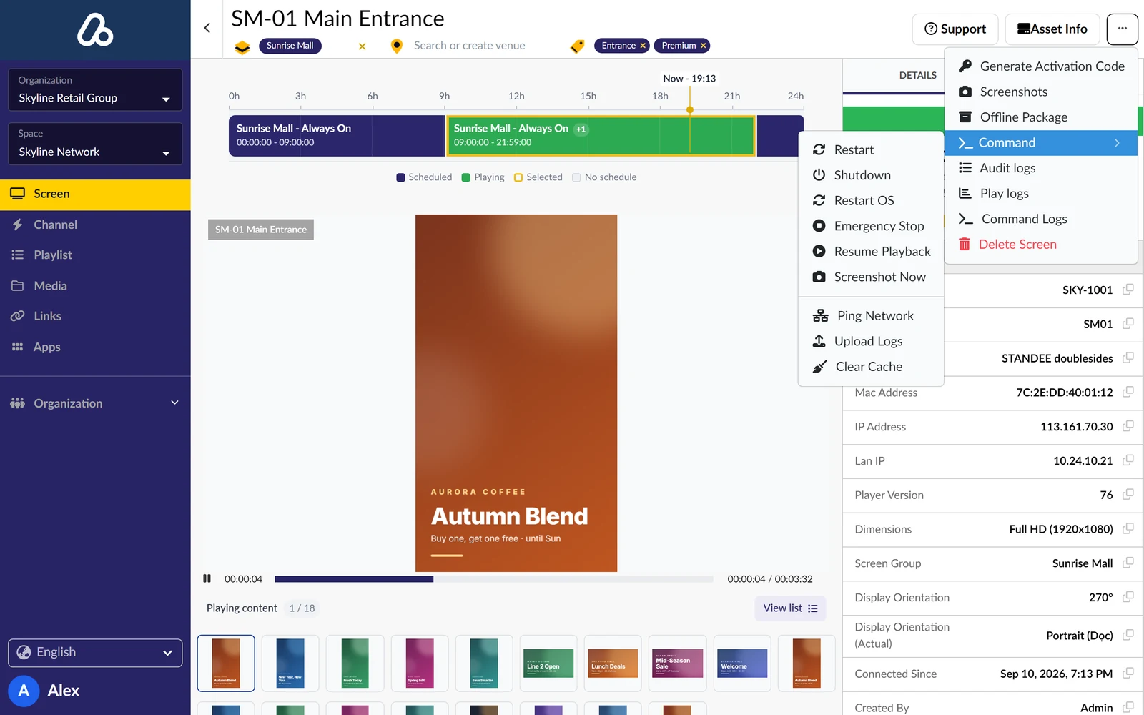Select Generate Activation Code
This screenshot has width=1144, height=715.
coord(1041,66)
